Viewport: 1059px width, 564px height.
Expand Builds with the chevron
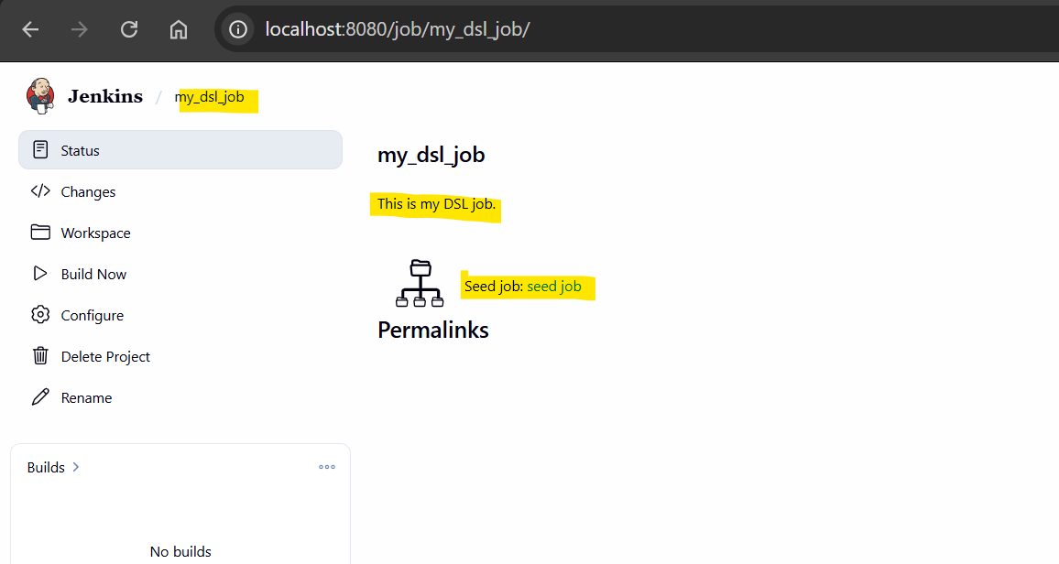(x=76, y=467)
